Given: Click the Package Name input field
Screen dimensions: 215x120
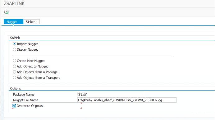Looking at the screenshot, I should point(111,95).
